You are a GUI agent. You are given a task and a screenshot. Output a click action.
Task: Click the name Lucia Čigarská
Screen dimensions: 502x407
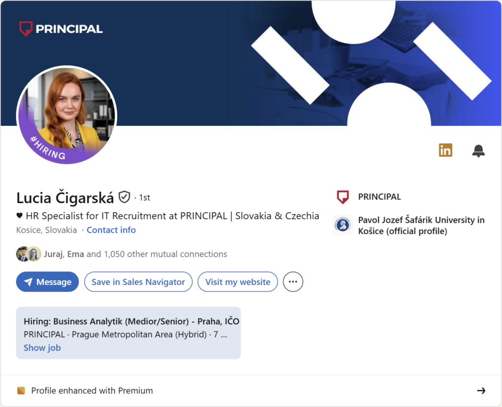point(65,198)
